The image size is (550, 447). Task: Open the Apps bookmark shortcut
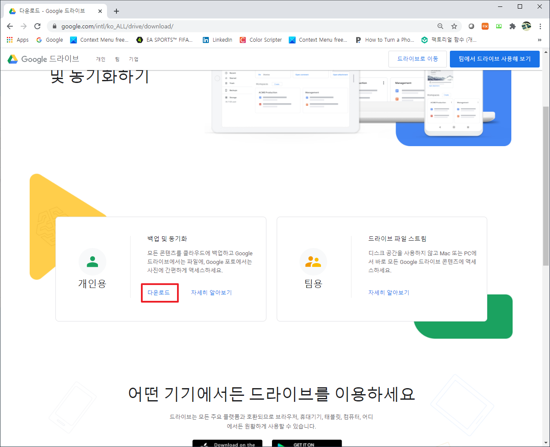18,40
